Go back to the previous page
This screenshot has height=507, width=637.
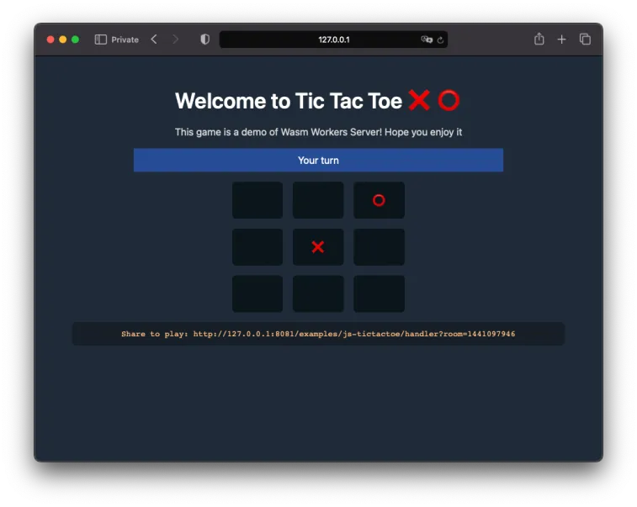(154, 40)
